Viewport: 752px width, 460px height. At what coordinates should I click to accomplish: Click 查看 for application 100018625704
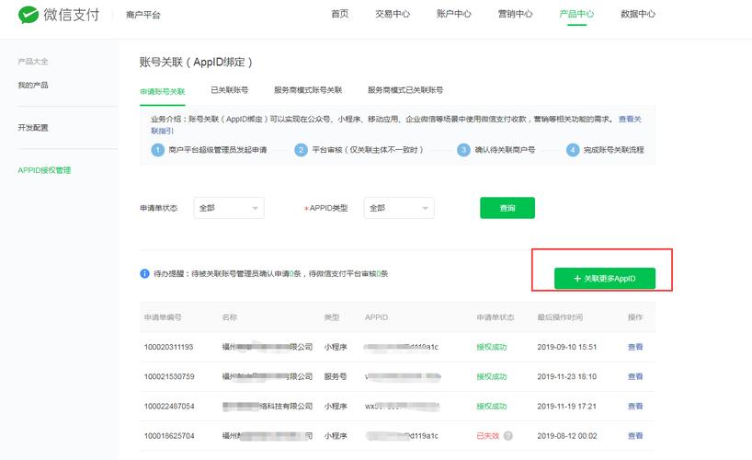(x=635, y=436)
